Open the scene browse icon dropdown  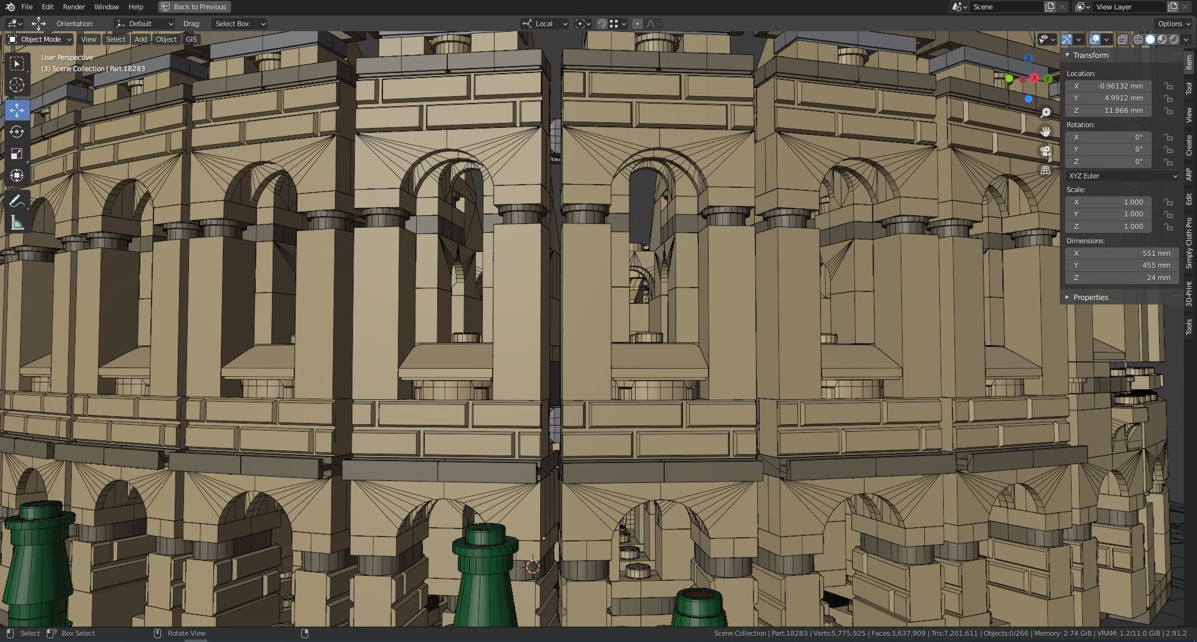(959, 7)
